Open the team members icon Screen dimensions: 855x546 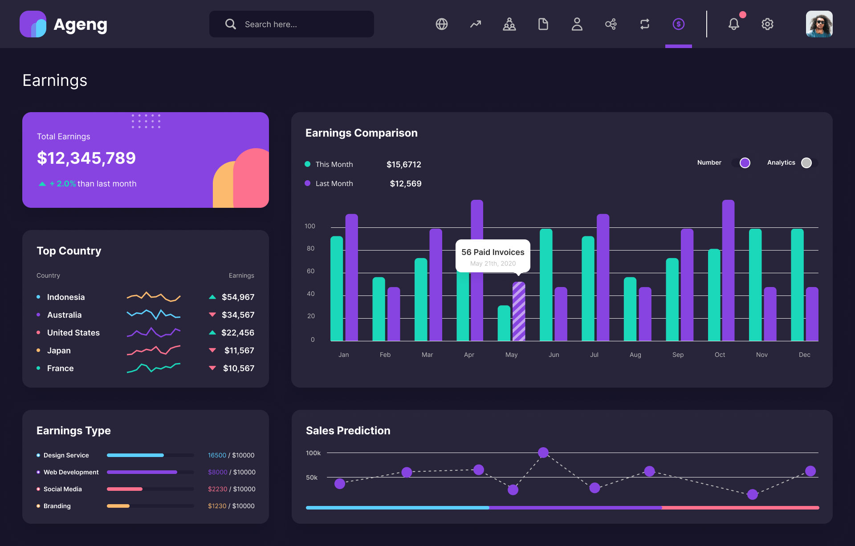click(x=509, y=24)
